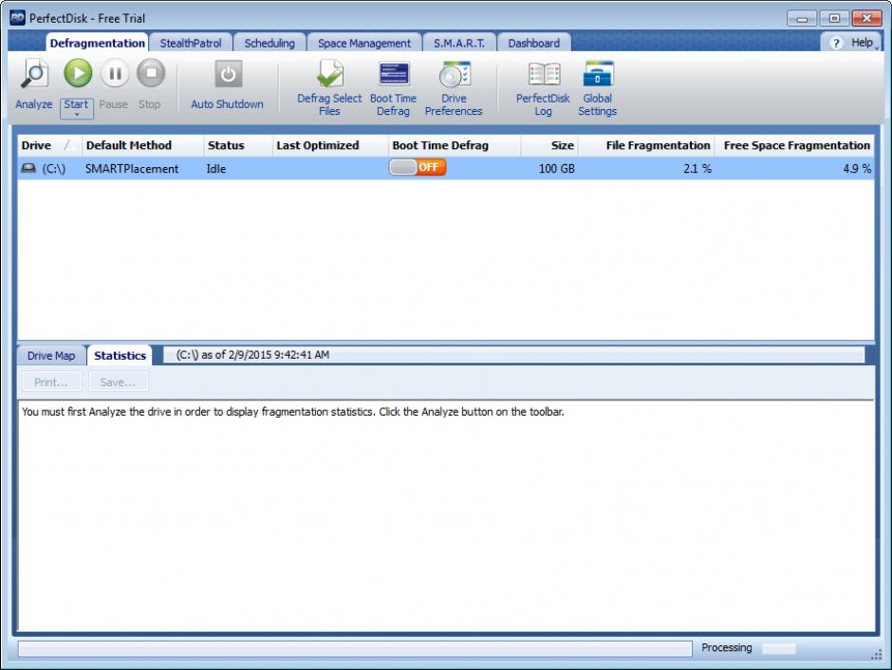This screenshot has width=892, height=670.
Task: Click the Pause toolbar icon
Action: tap(114, 73)
